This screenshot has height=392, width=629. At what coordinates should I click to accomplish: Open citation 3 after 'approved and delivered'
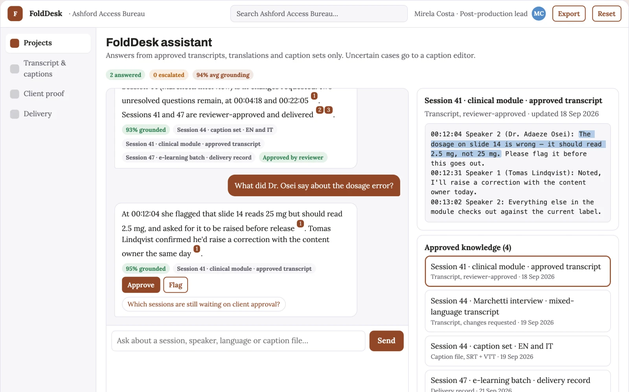click(x=329, y=110)
